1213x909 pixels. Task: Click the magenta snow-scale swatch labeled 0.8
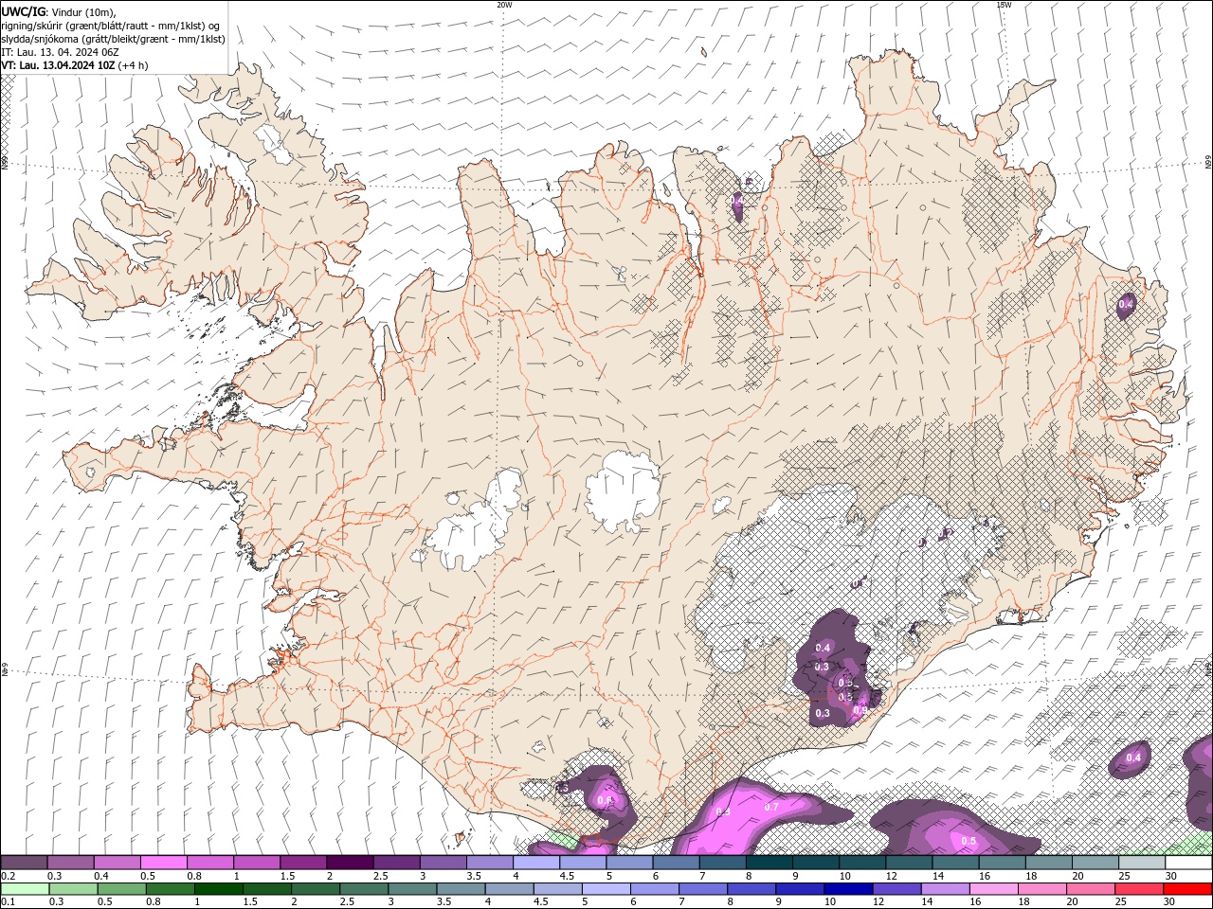tap(209, 863)
